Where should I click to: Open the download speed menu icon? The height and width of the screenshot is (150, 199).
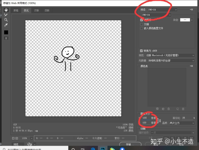tap(36, 131)
